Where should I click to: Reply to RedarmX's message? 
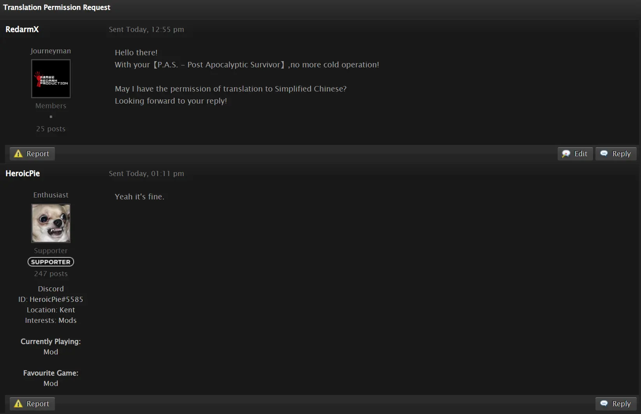point(616,154)
